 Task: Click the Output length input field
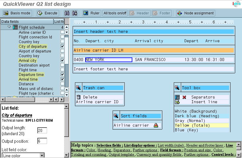coord(42,130)
